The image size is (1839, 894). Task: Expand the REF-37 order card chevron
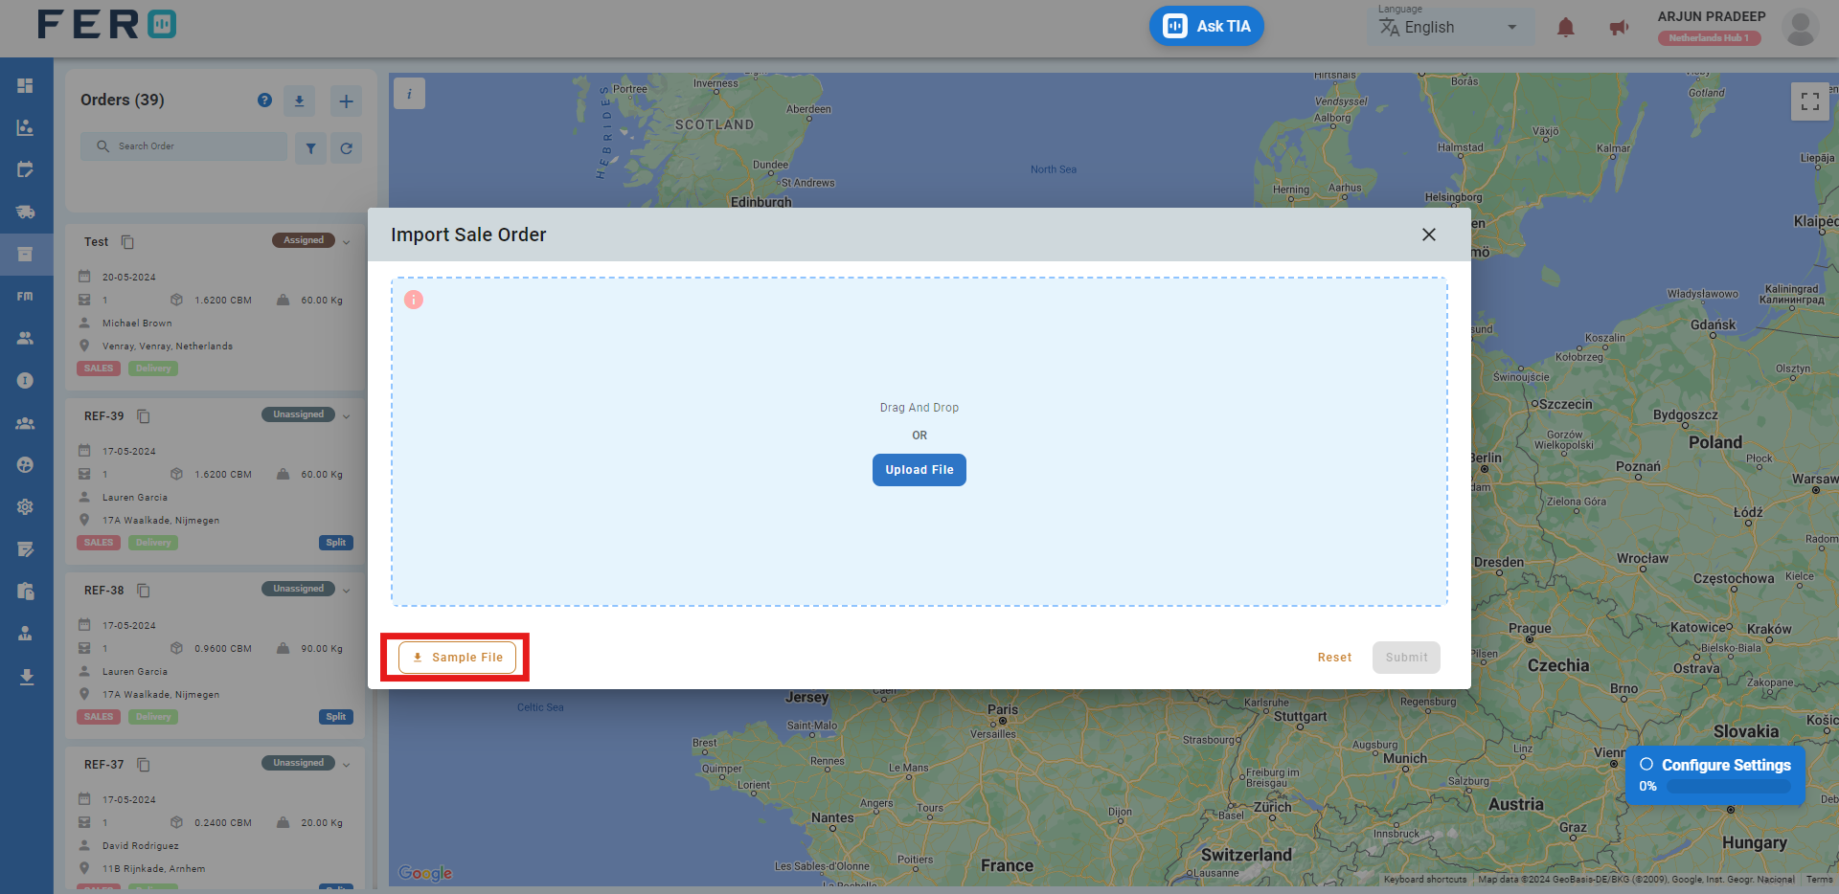tap(347, 765)
